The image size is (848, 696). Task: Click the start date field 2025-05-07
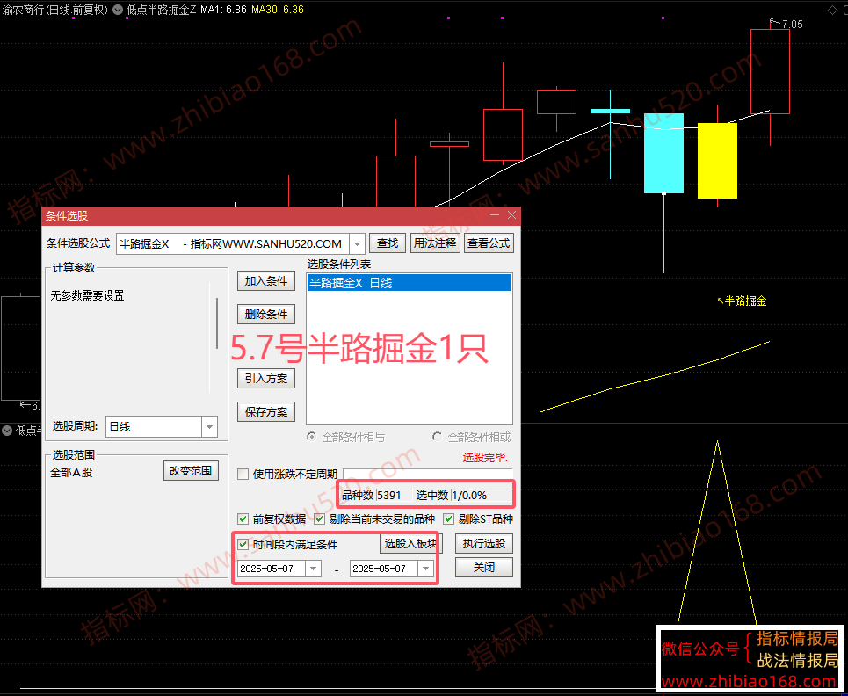272,569
